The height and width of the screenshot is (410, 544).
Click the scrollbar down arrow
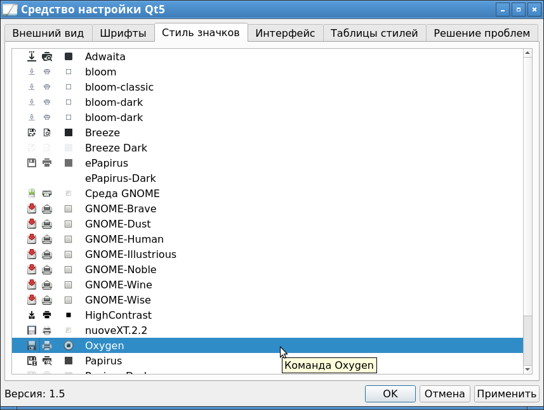[527, 369]
